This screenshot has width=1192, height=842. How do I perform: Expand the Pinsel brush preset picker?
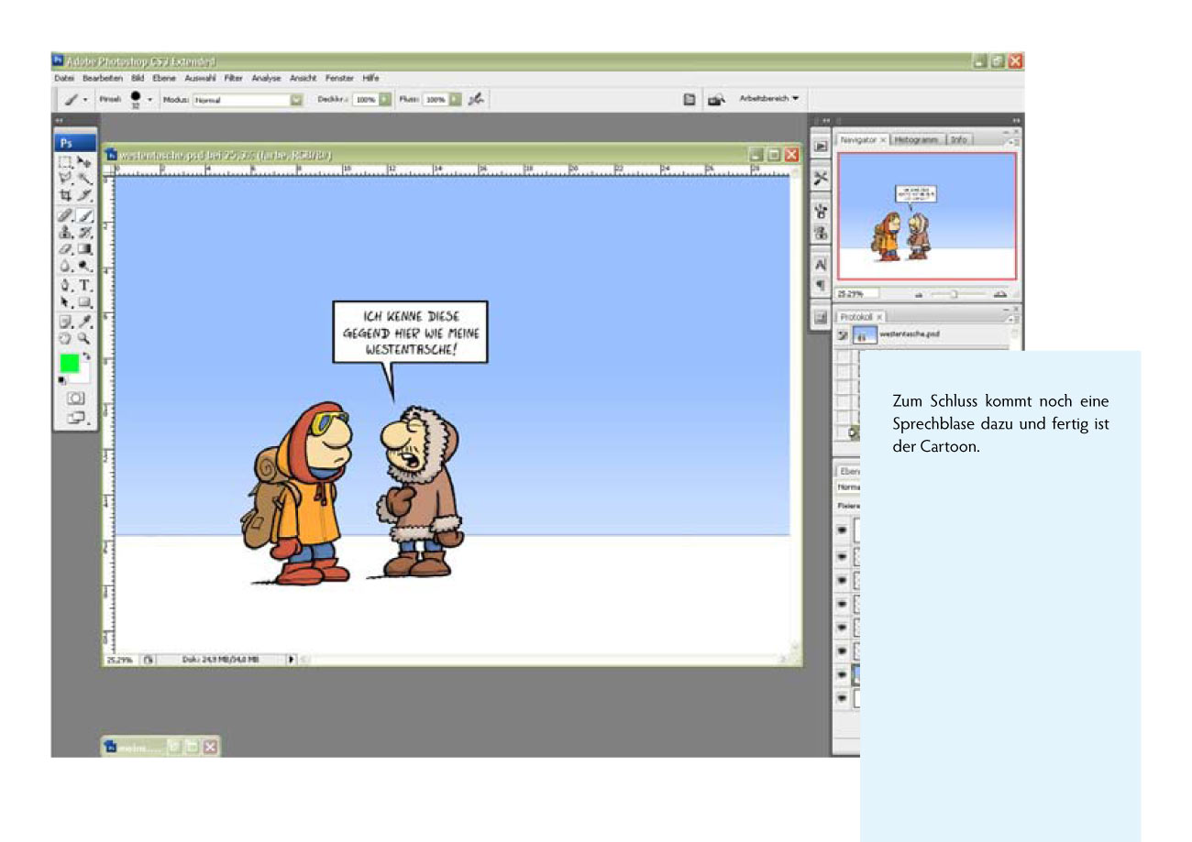point(149,99)
